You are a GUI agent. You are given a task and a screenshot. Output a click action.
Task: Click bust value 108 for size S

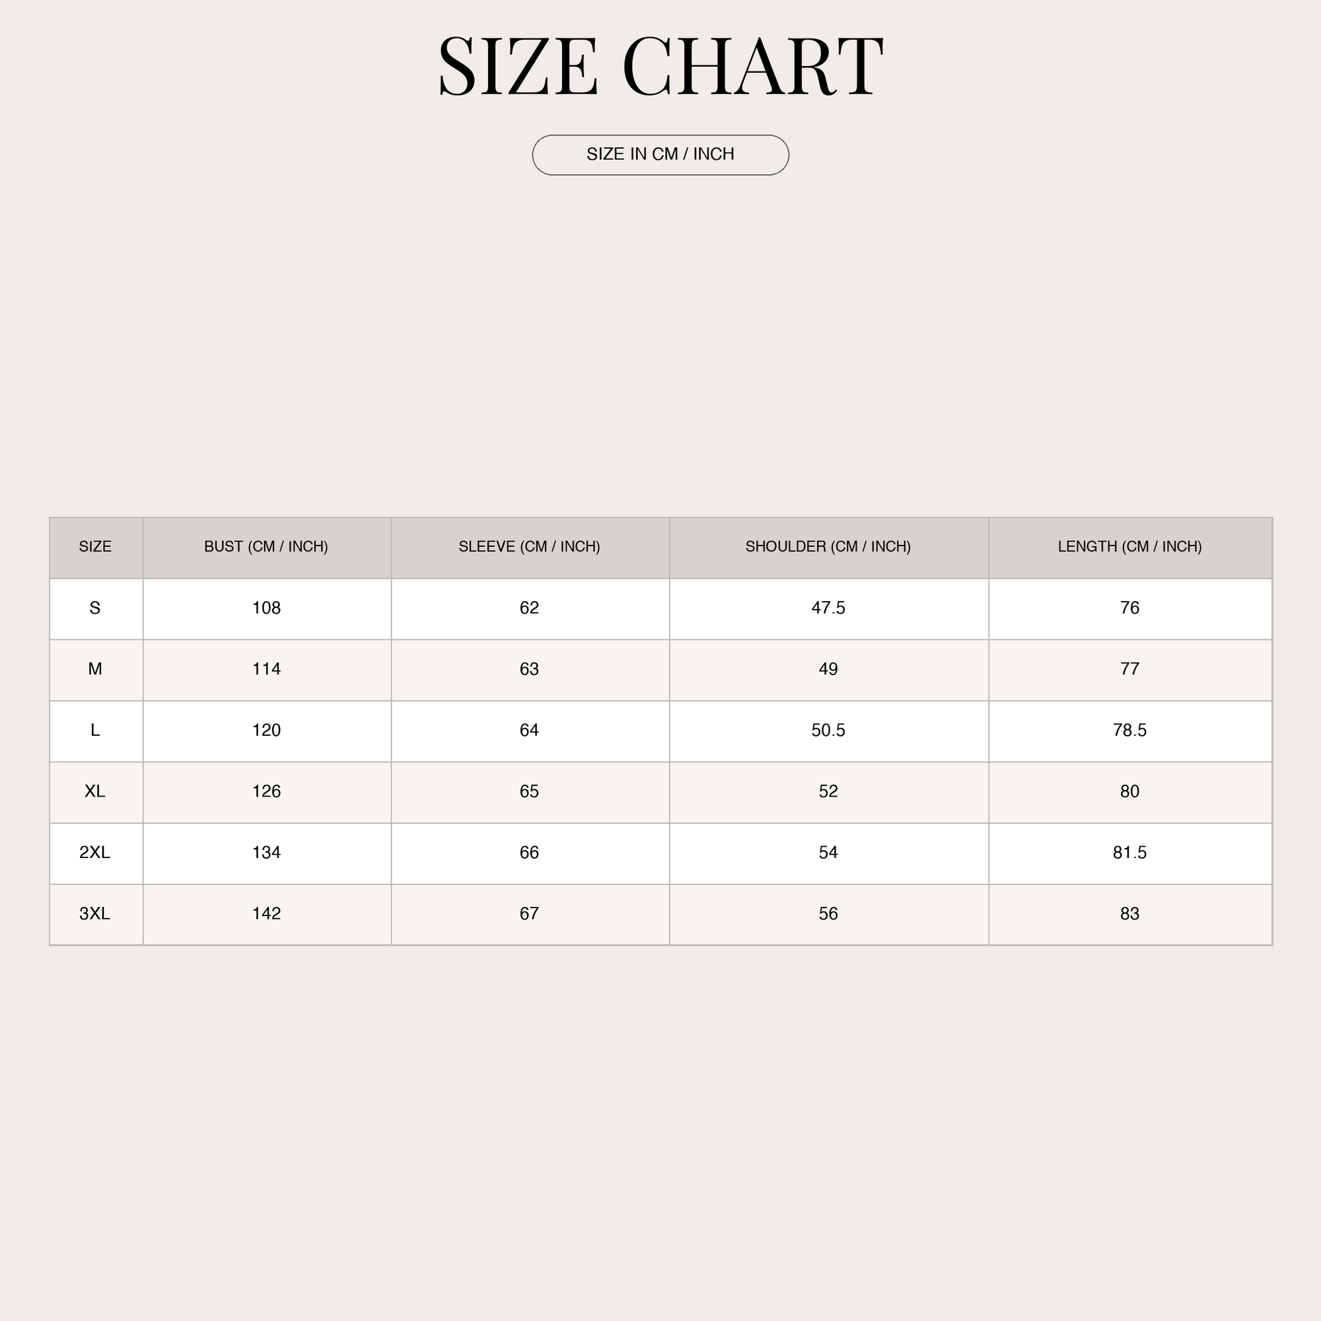click(x=267, y=608)
